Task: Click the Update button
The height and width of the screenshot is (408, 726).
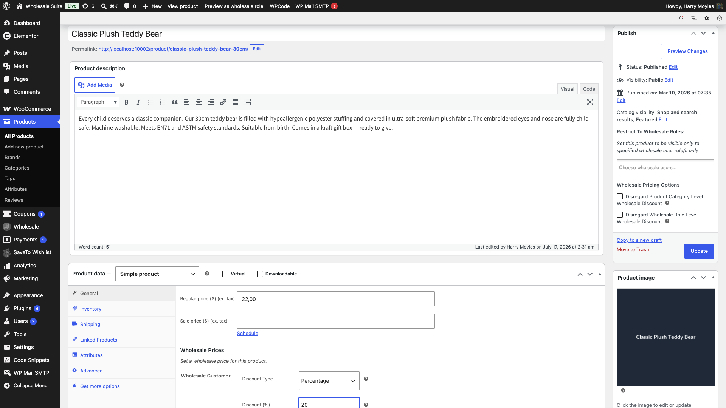Action: click(x=699, y=251)
